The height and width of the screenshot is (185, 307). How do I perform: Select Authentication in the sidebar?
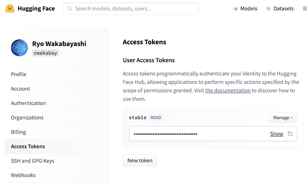tap(28, 103)
